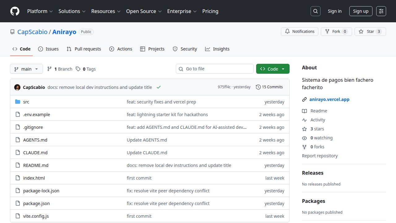
Task: Switch to the Insights tab
Action: 217,49
